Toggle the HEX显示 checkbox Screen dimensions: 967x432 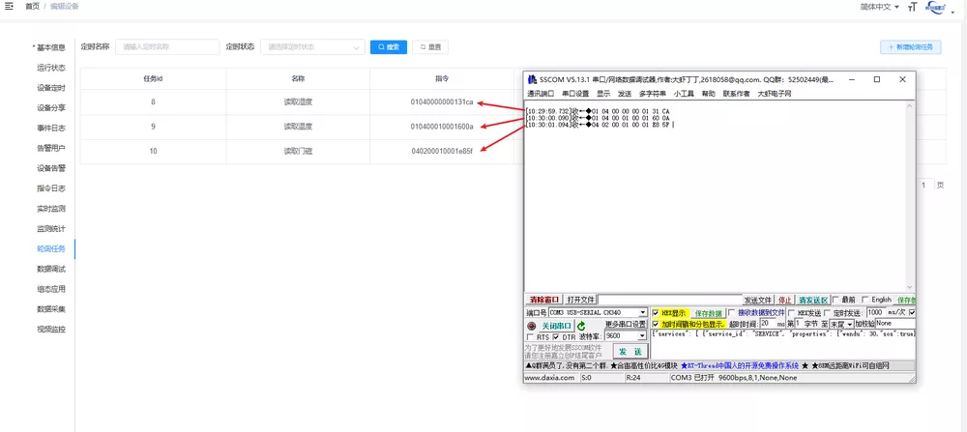coord(656,313)
